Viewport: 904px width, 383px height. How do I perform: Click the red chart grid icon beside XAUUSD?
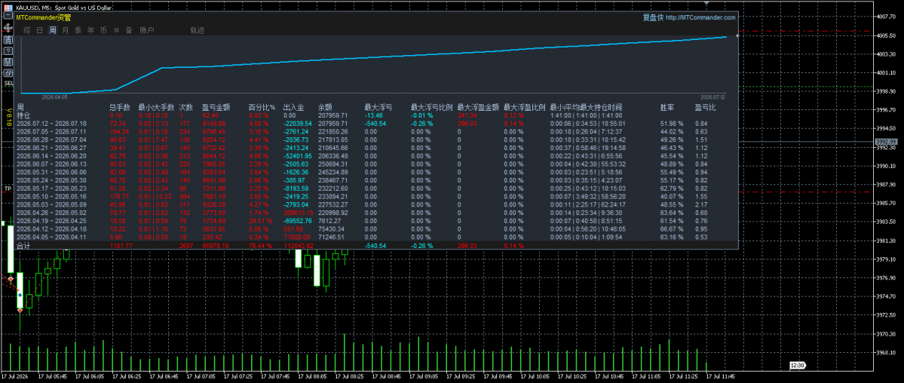tap(8, 8)
